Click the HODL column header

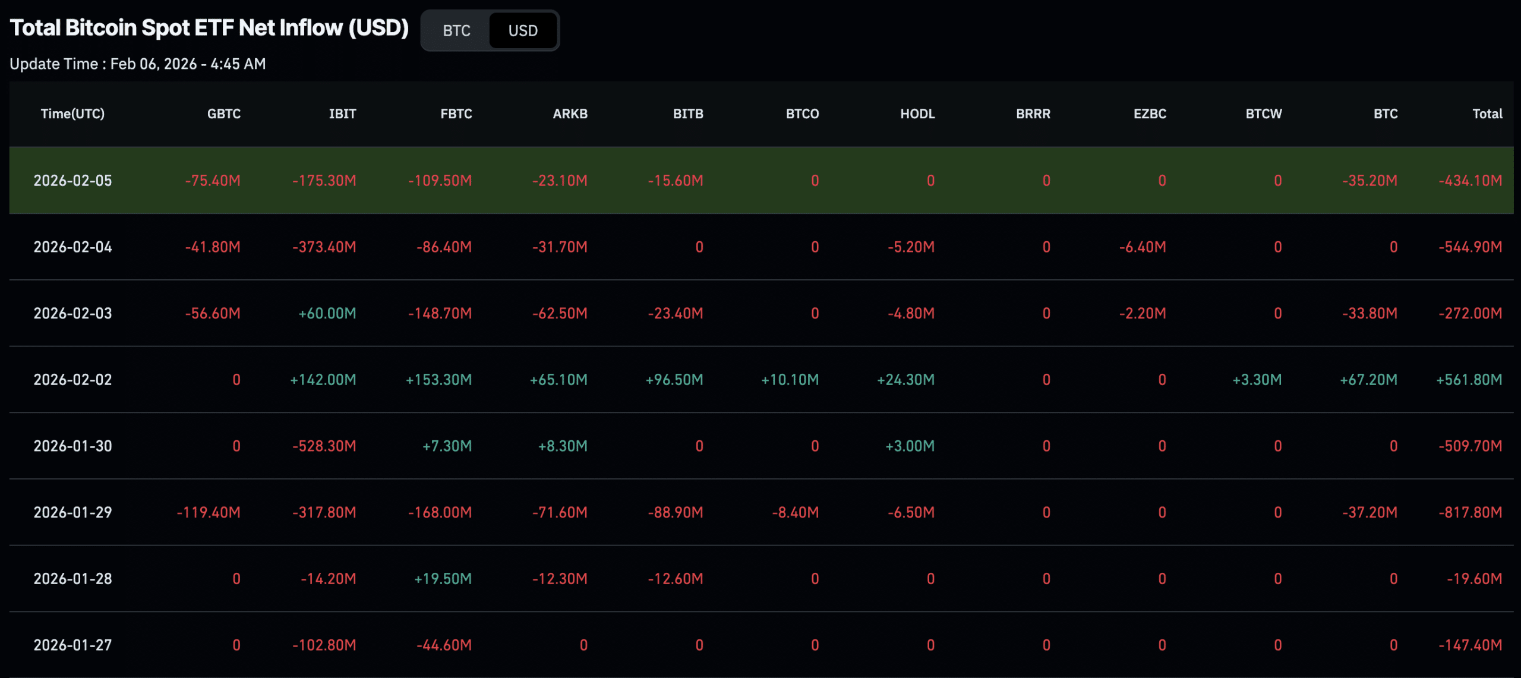917,113
